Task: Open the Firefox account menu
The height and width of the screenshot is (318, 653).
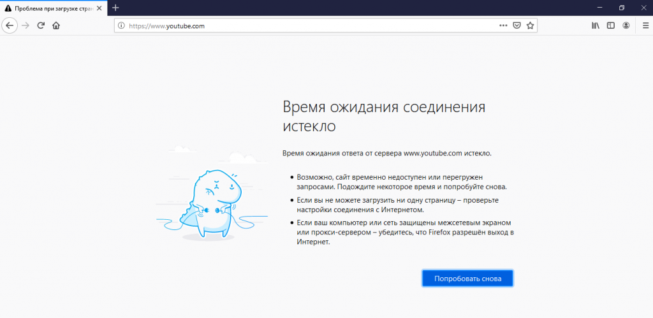Action: pos(626,26)
